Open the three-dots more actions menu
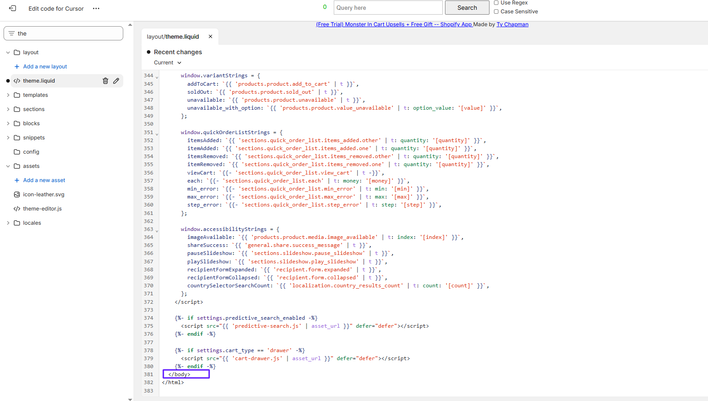The image size is (708, 401). (96, 8)
